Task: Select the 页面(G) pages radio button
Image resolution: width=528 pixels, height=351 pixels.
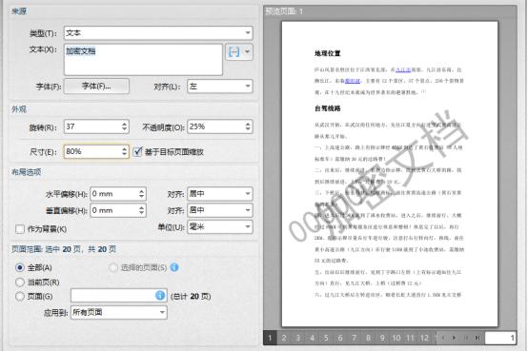Action: tap(20, 296)
